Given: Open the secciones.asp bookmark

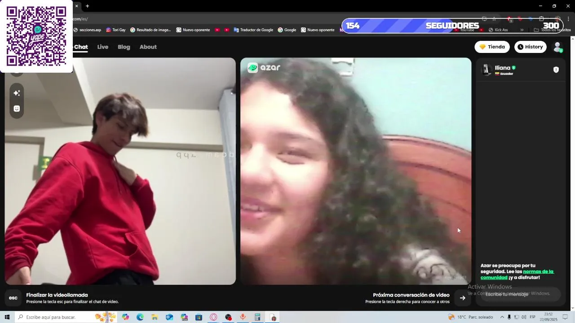Looking at the screenshot, I should (87, 30).
